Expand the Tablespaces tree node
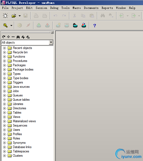The image size is (143, 161). 4,152
